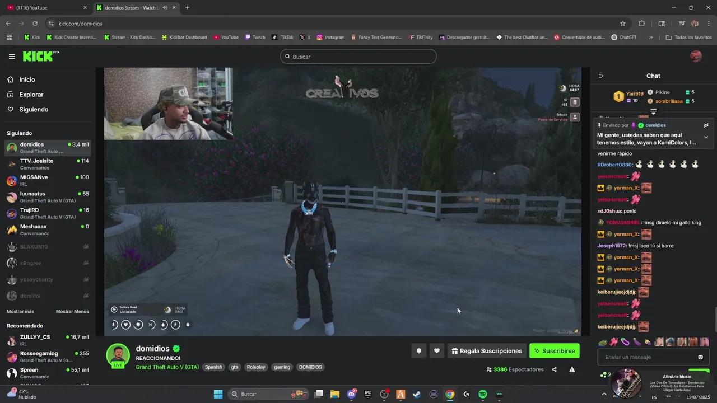Click the share stream icon

point(554,369)
